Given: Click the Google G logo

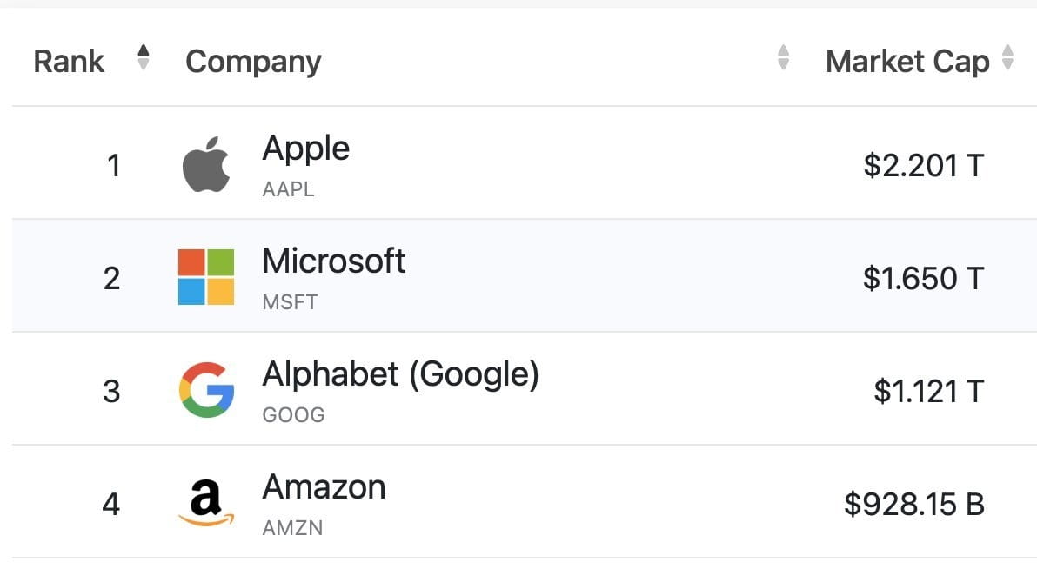Looking at the screenshot, I should point(206,390).
